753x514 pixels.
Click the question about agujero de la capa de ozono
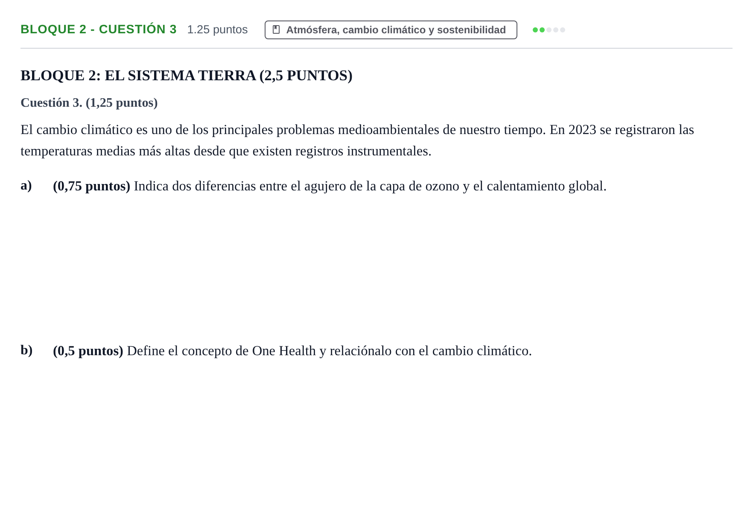(x=330, y=186)
